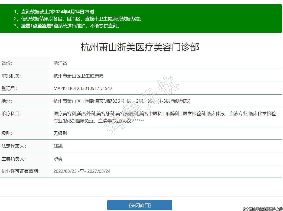The height and width of the screenshot is (211, 283).
Task: Click the 〖关闭窗口〗 close window button
Action: click(139, 205)
